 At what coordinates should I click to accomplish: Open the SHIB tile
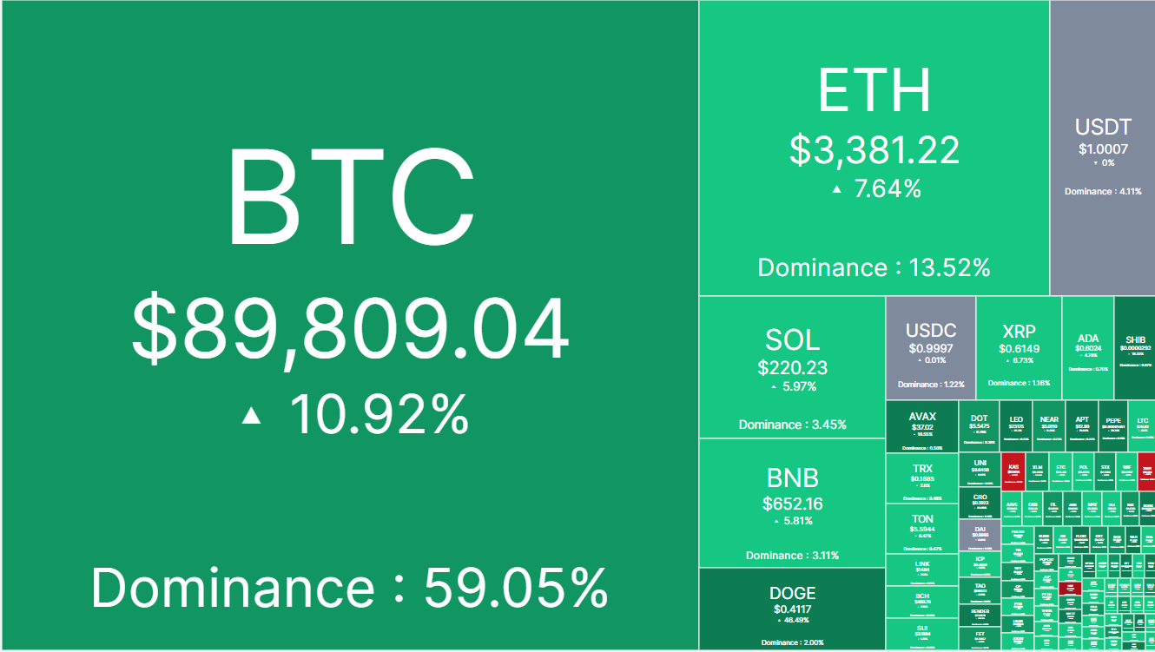(x=1134, y=348)
